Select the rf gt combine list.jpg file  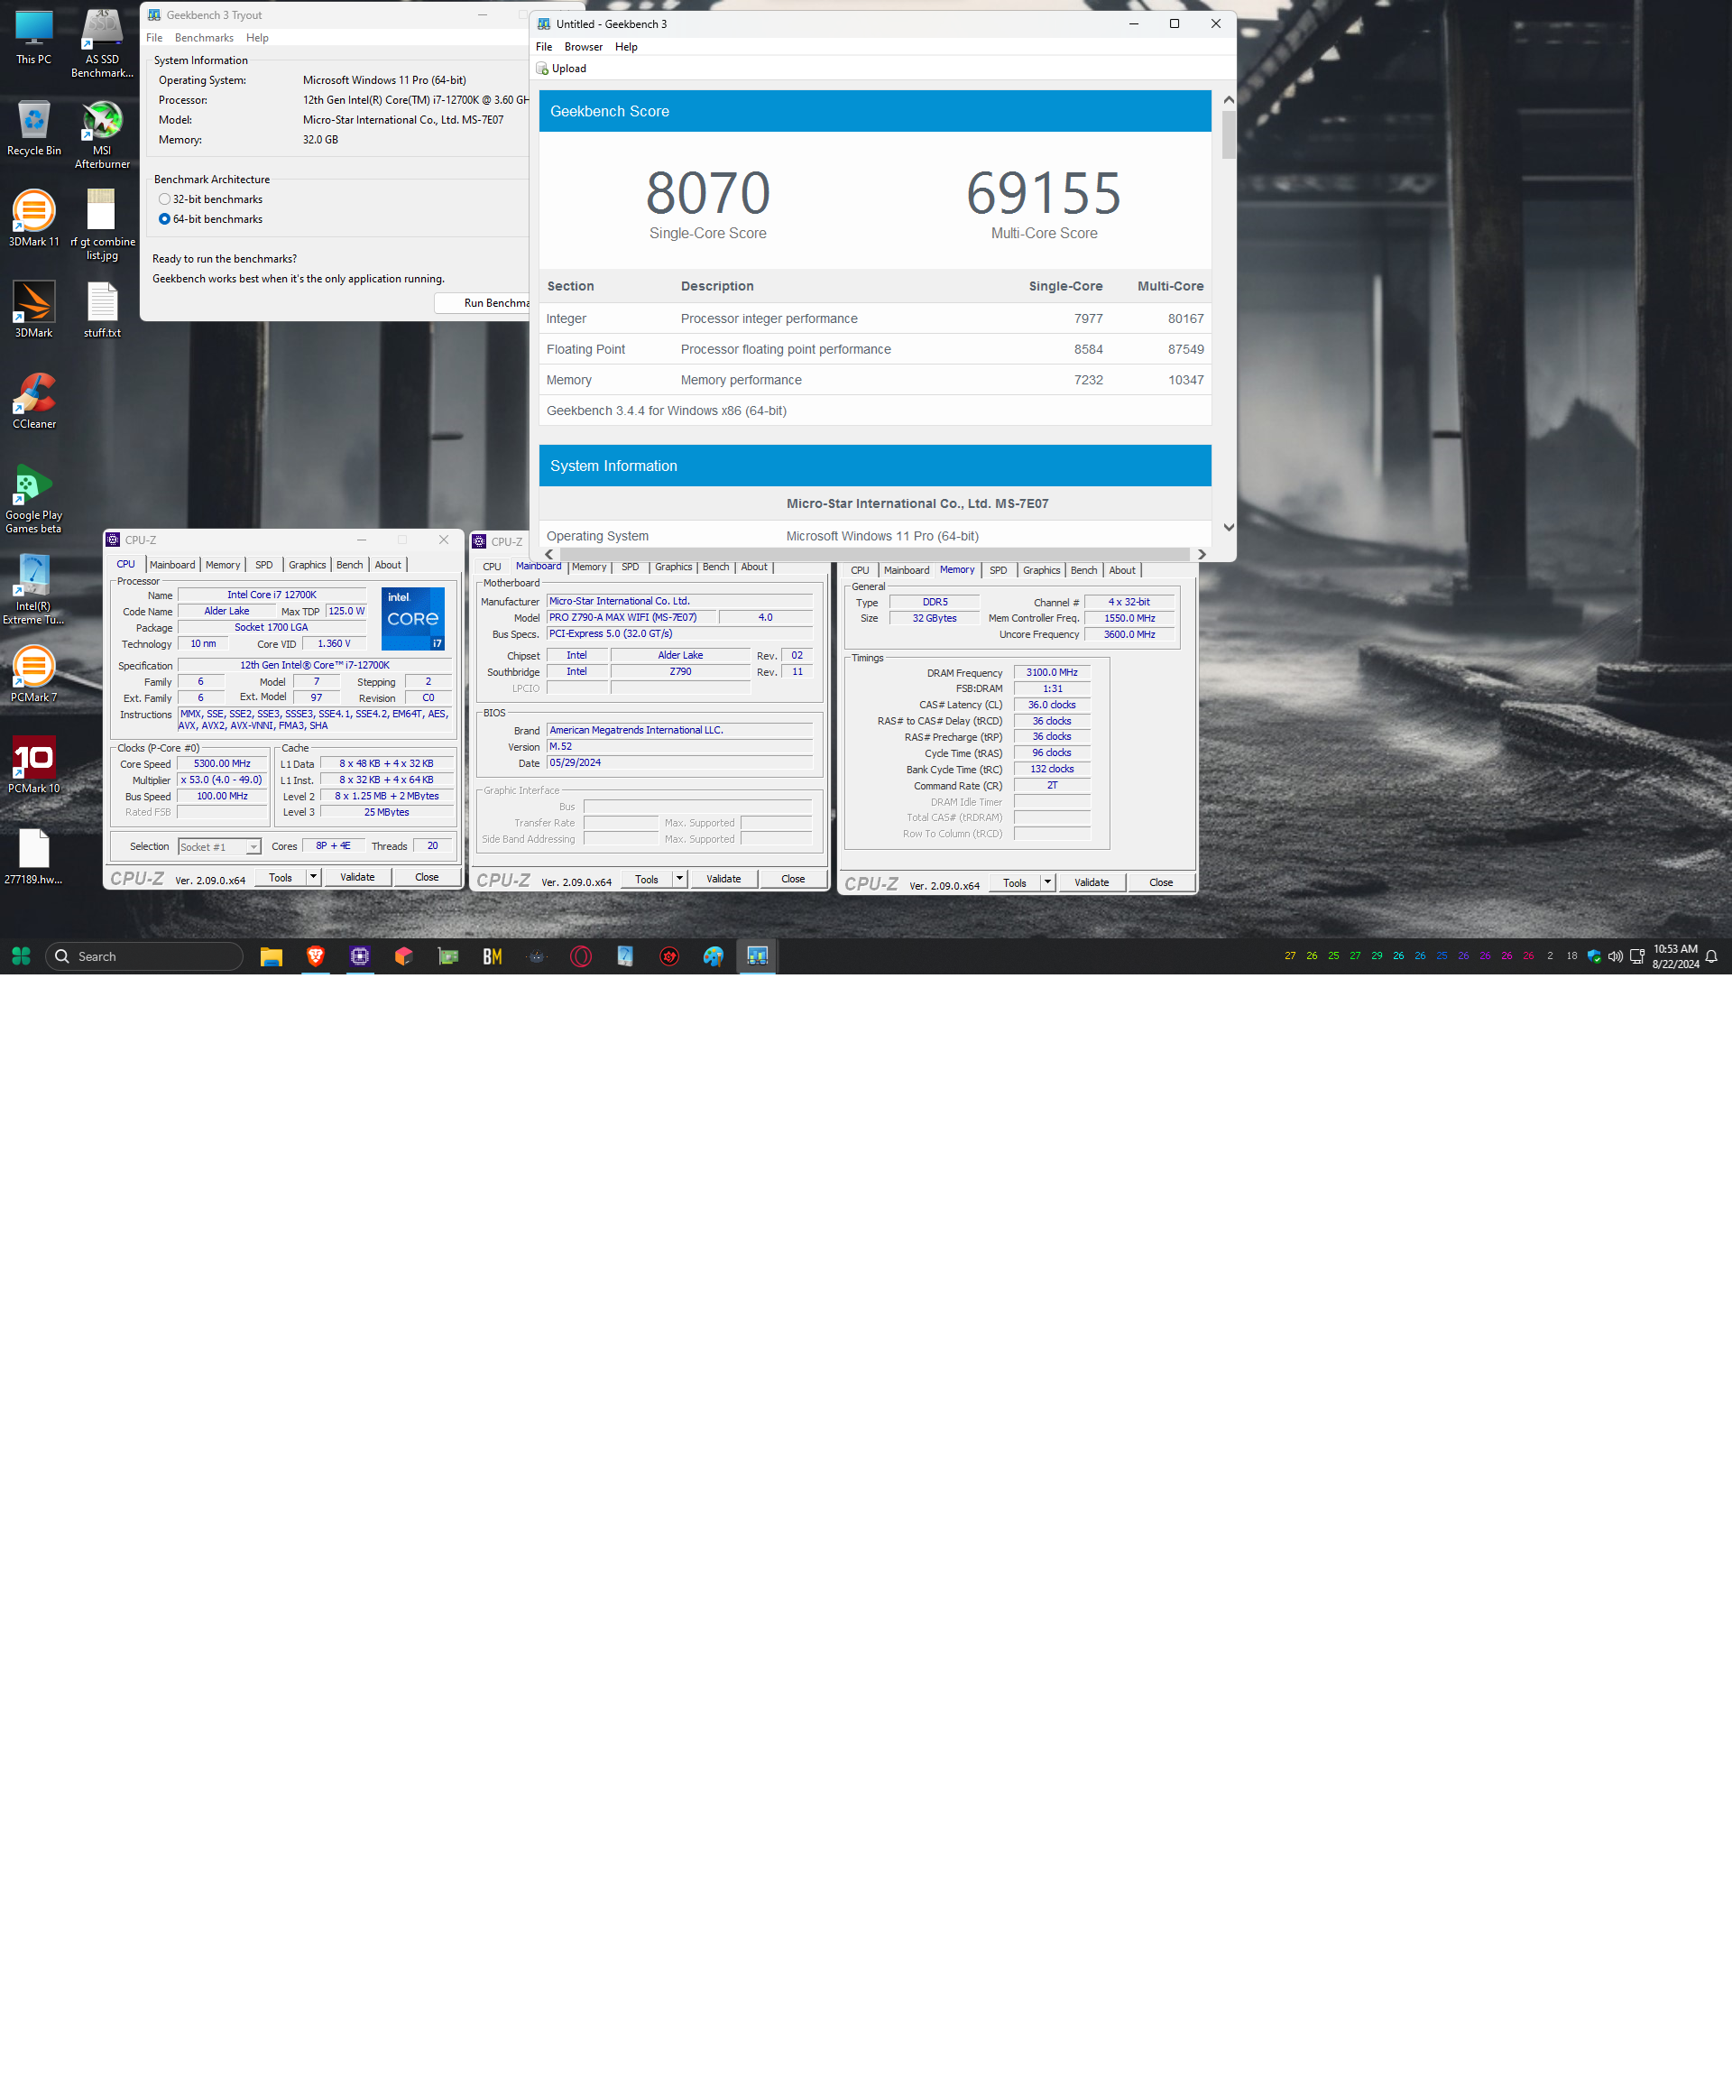[102, 225]
